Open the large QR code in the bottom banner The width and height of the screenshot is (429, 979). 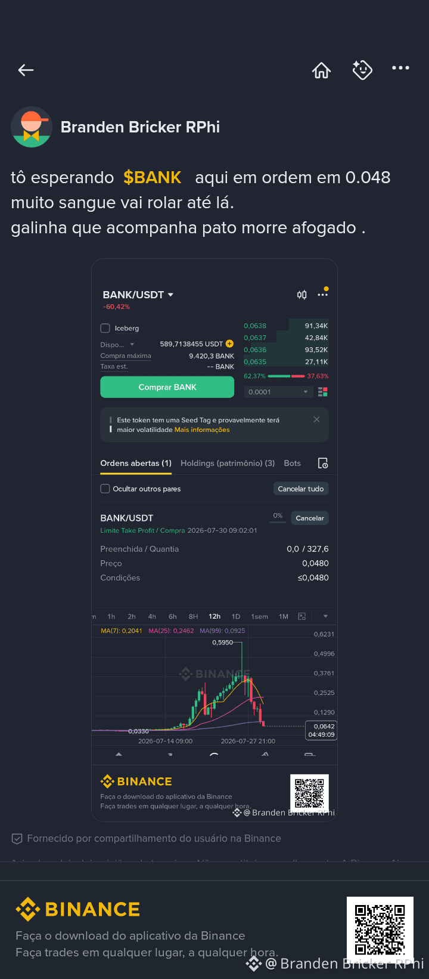click(x=380, y=930)
